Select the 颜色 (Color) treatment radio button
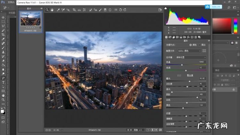Image resolution: width=240 pixels, height=135 pixels. 191,45
